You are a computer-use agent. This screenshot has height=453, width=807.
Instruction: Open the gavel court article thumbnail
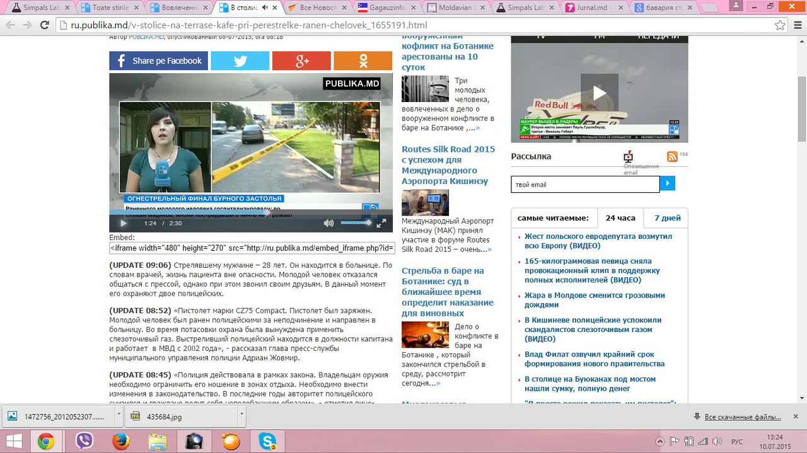tap(425, 335)
